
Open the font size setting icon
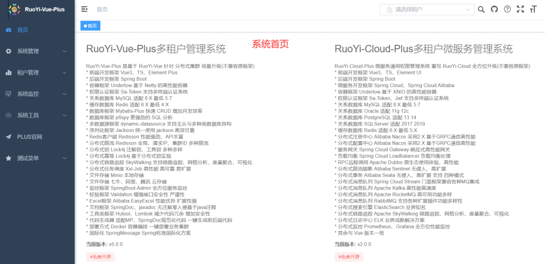pos(533,9)
